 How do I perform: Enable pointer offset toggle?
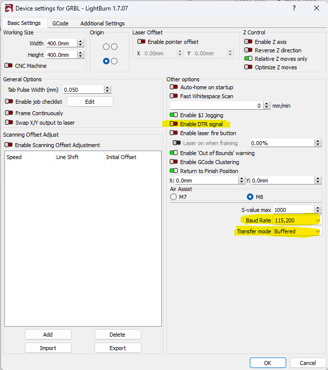click(141, 41)
